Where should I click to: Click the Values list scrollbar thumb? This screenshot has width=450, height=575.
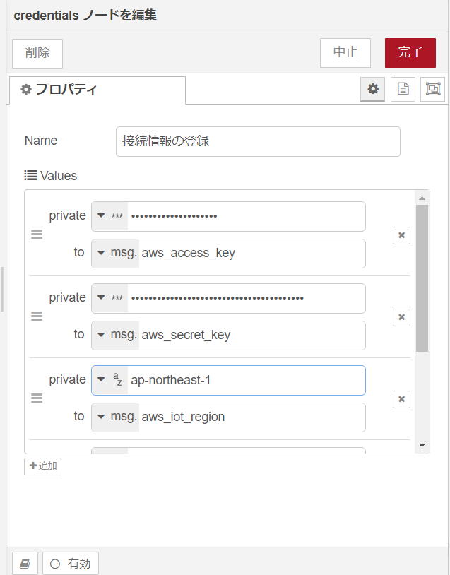click(422, 278)
